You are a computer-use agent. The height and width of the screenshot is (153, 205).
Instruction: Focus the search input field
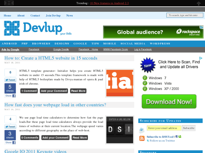tap(185, 15)
